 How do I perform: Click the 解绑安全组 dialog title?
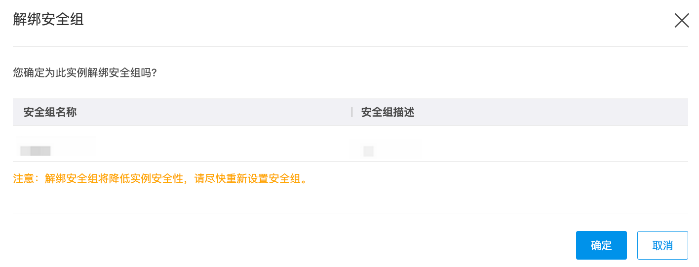tap(48, 20)
